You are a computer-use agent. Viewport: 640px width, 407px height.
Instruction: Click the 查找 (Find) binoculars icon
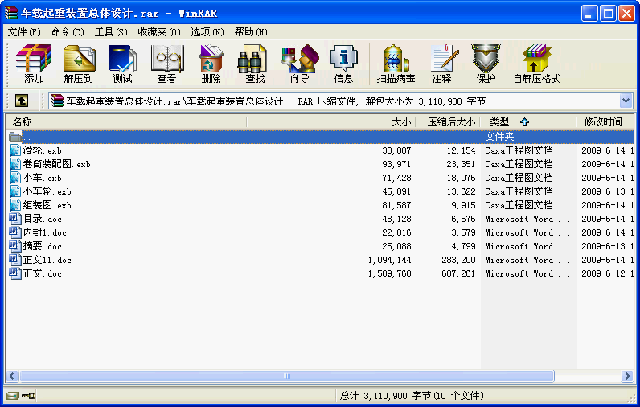pos(255,64)
